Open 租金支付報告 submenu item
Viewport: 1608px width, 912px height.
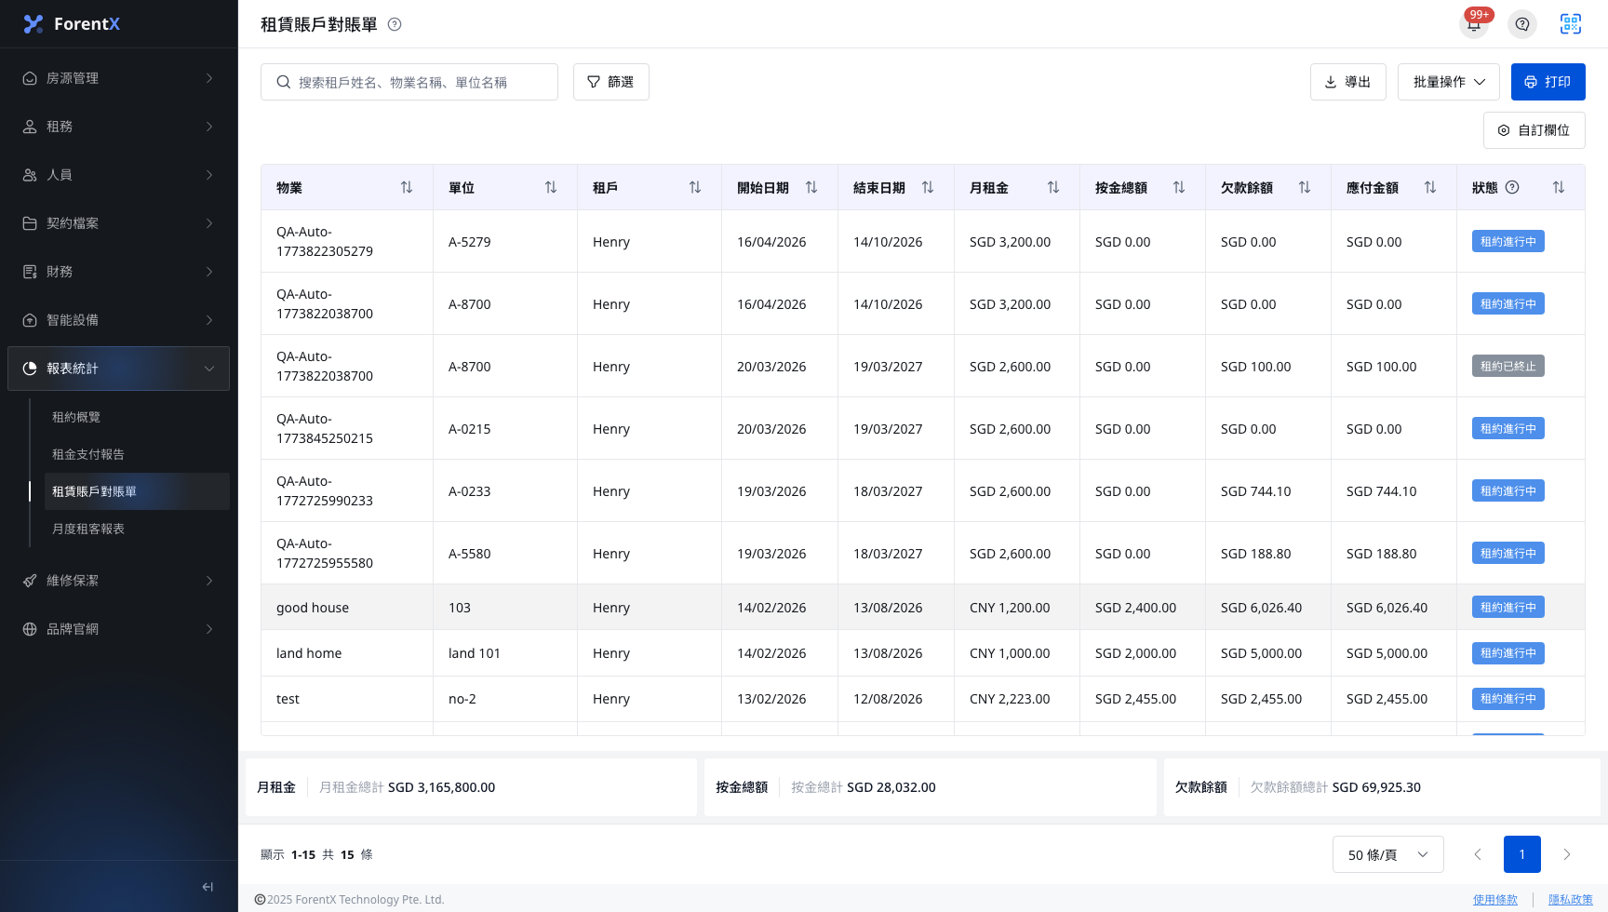click(137, 454)
